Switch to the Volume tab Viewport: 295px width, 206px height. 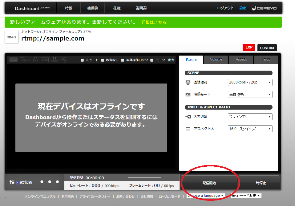216,60
